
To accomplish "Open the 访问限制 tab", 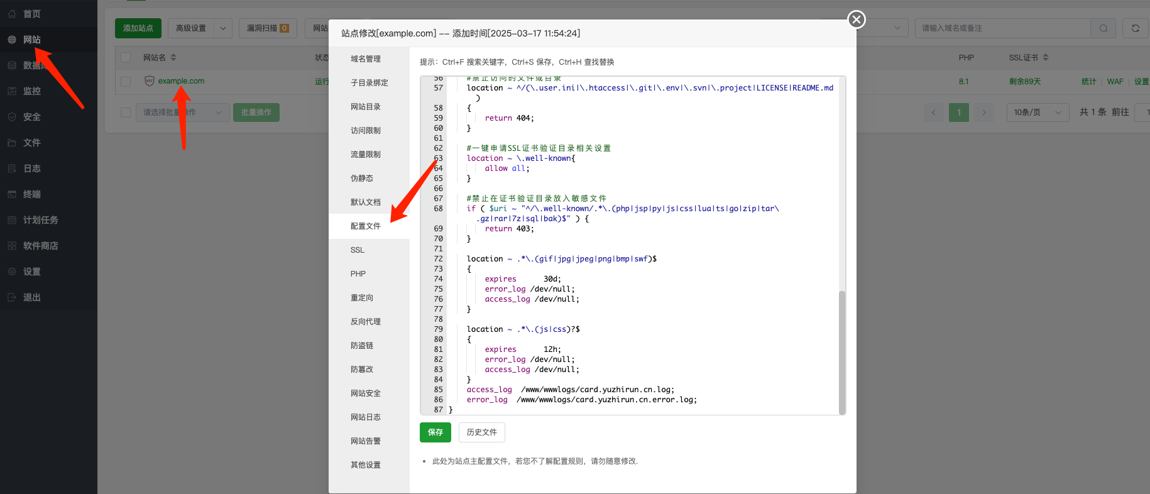I will coord(369,131).
